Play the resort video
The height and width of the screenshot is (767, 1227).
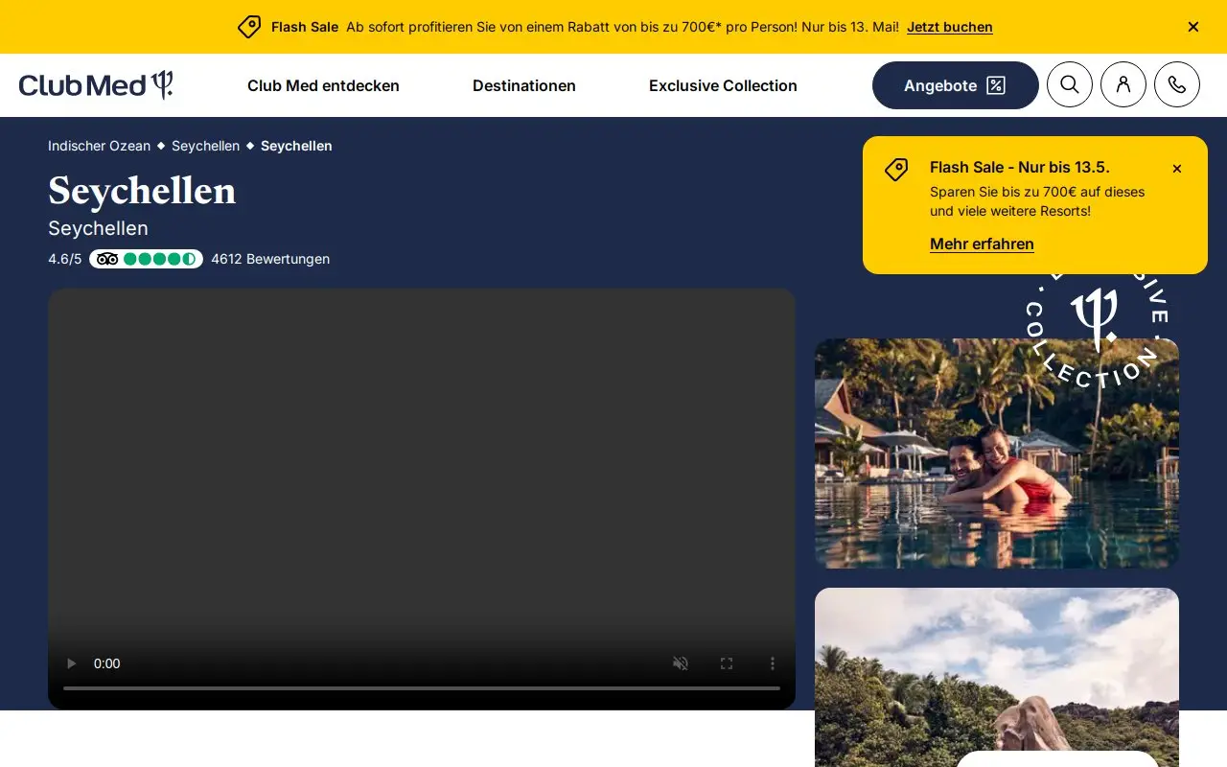click(x=71, y=663)
